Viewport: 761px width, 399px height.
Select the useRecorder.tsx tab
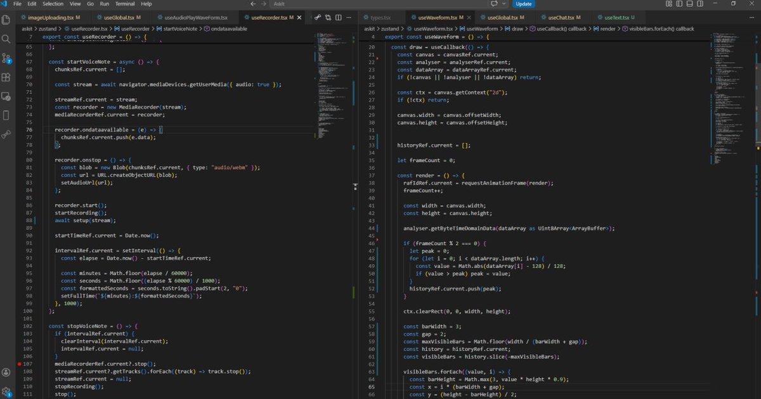pos(273,17)
